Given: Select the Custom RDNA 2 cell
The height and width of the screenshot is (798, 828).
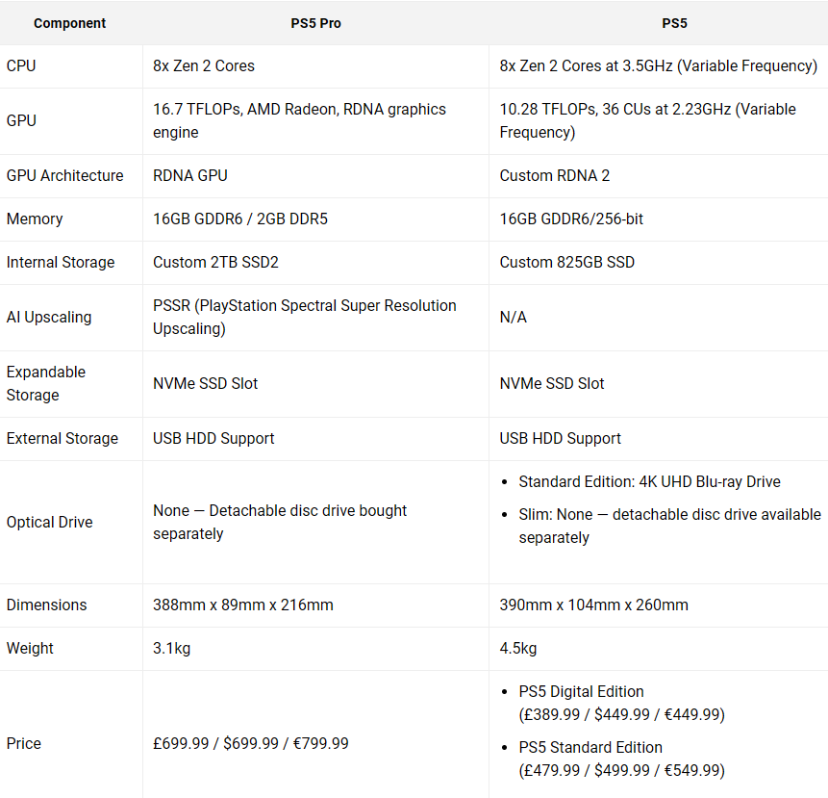Looking at the screenshot, I should click(x=555, y=175).
